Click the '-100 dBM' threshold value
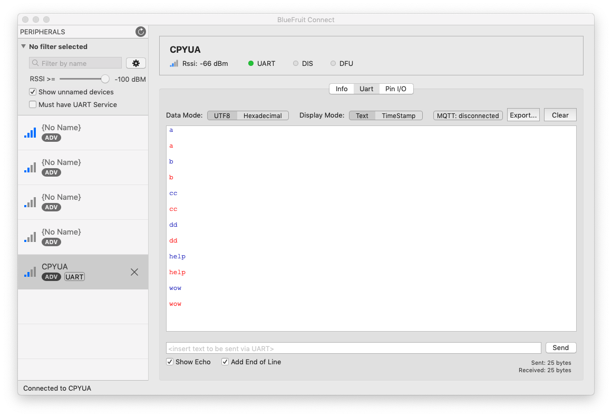Viewport: 612px width, 417px height. (130, 79)
